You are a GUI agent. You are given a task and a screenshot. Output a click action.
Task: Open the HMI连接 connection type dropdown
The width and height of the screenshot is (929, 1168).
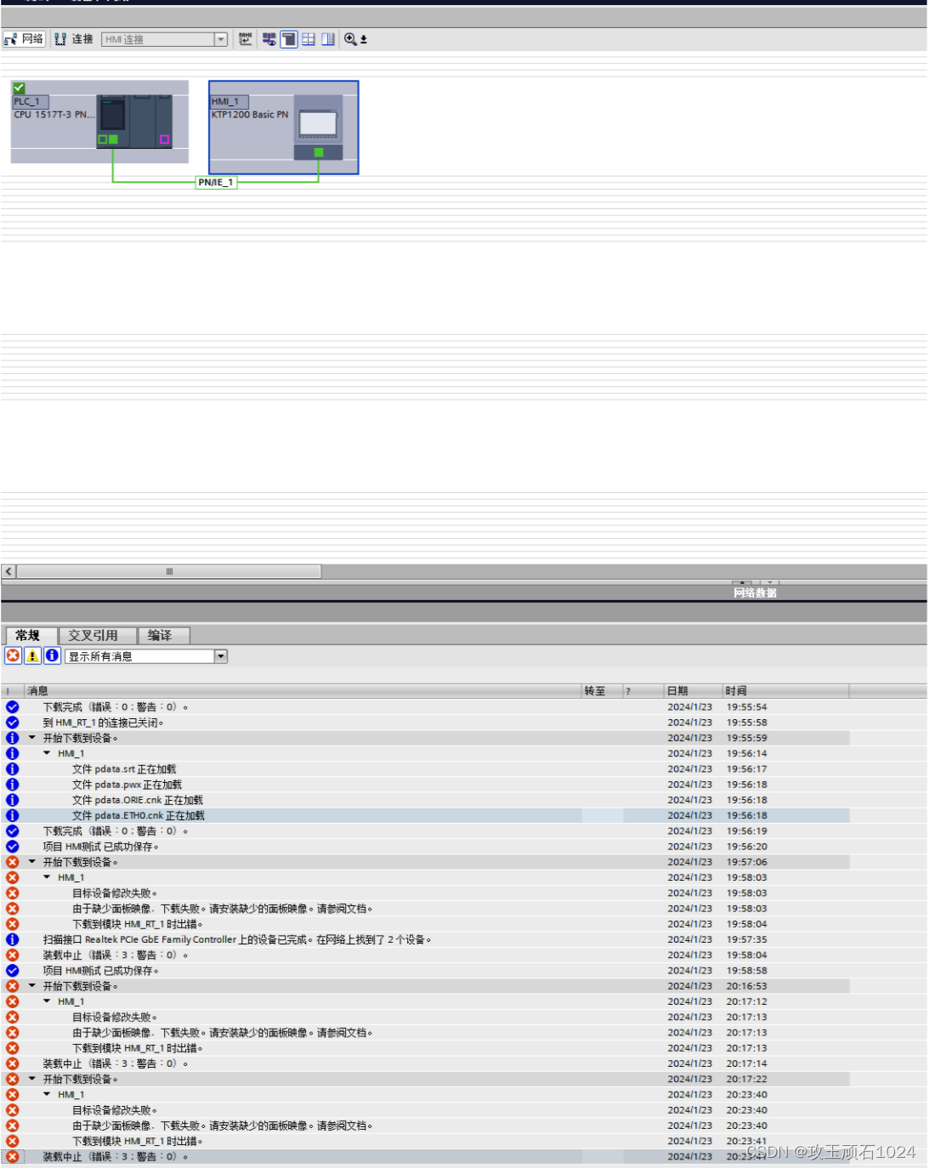(221, 39)
